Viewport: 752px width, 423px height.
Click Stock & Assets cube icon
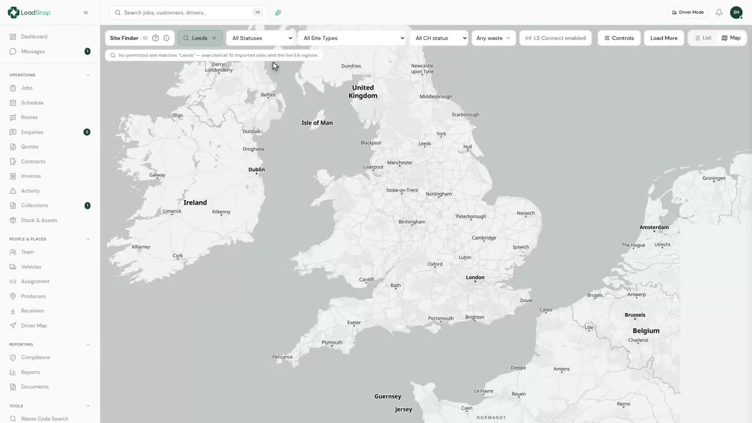13,220
